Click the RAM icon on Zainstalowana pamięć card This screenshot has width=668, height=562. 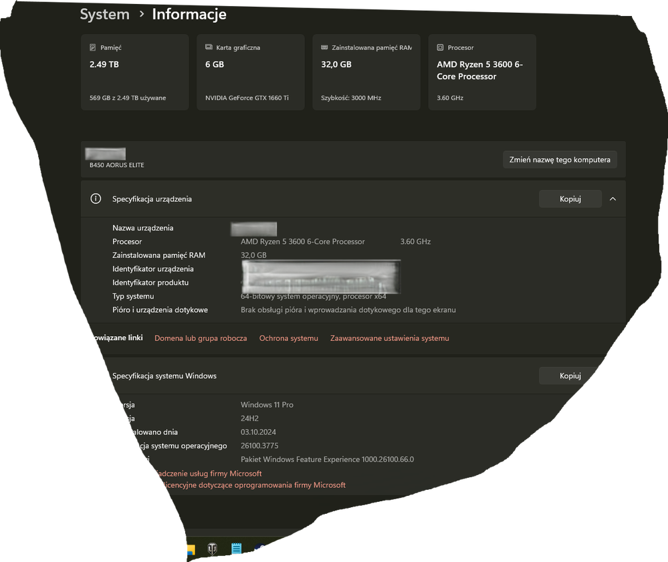tap(325, 48)
